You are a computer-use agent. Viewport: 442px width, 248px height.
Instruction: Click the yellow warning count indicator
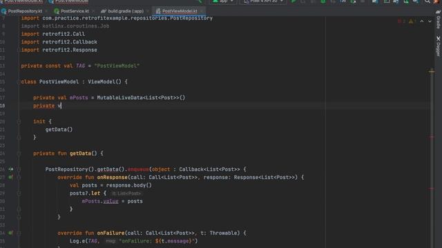click(x=412, y=21)
